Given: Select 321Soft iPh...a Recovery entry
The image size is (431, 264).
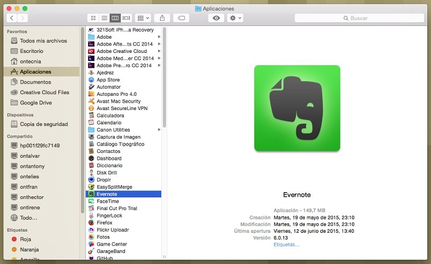Looking at the screenshot, I should [124, 30].
